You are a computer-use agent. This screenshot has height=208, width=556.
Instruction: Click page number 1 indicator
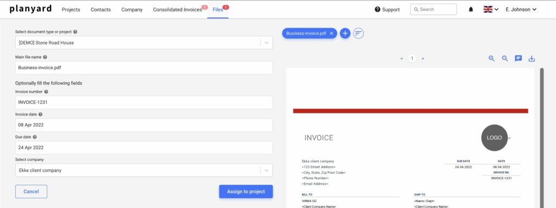[412, 59]
